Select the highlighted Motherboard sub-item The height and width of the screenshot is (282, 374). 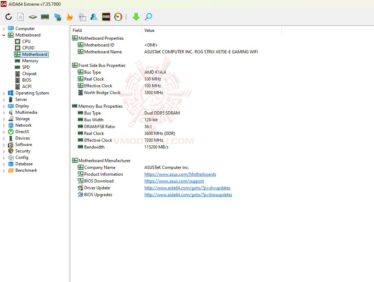coord(31,54)
